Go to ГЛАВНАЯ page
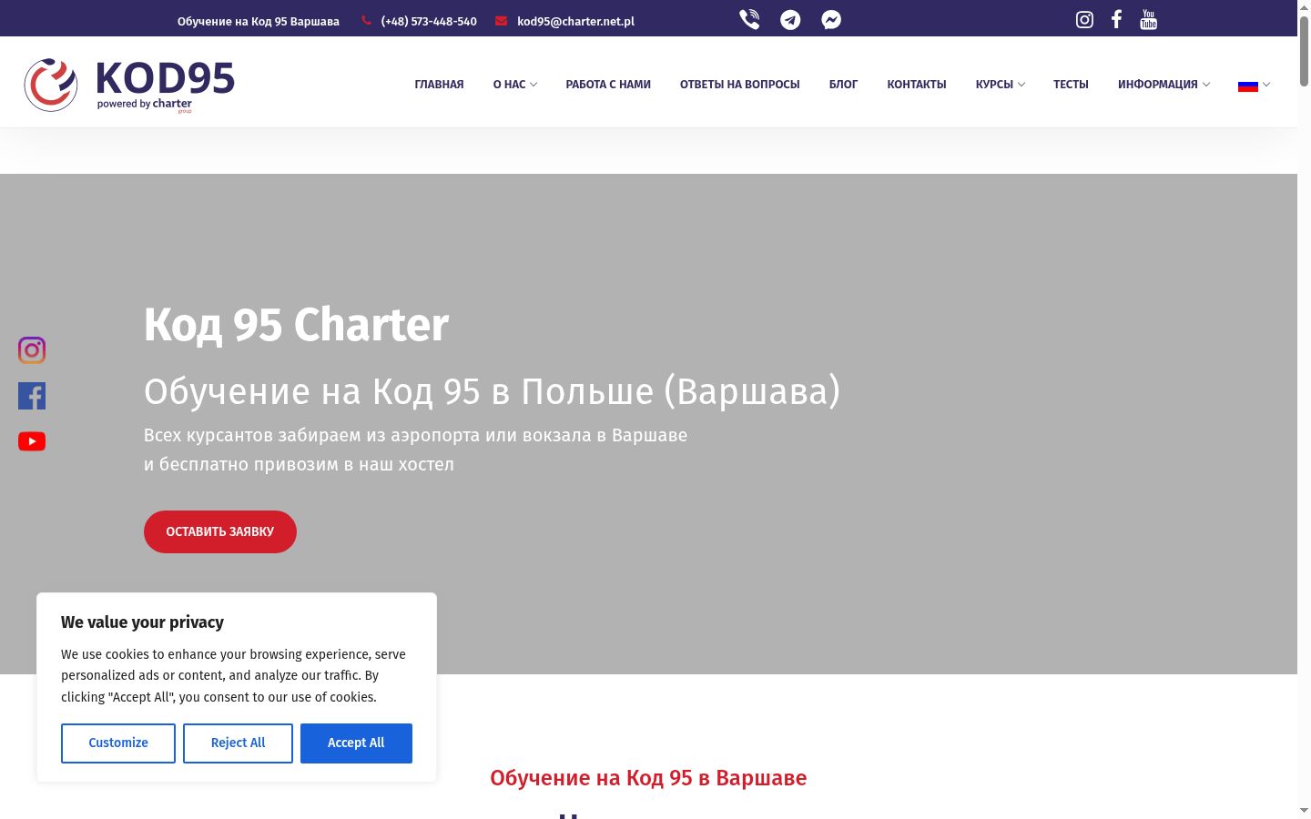Viewport: 1311px width, 819px height. [439, 85]
